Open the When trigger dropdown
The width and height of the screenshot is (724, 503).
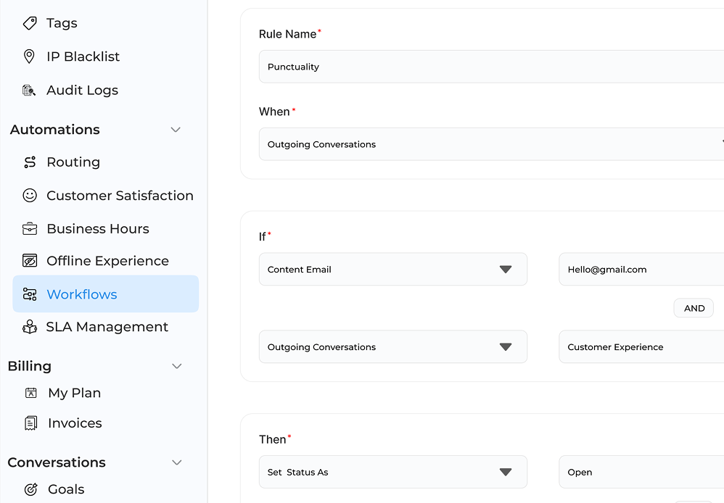491,144
